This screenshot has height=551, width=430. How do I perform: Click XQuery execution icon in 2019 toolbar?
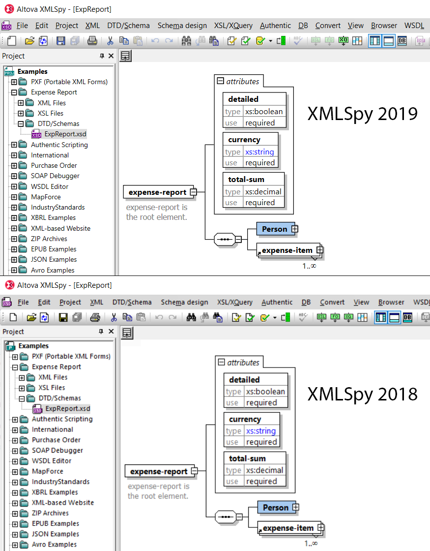point(344,41)
